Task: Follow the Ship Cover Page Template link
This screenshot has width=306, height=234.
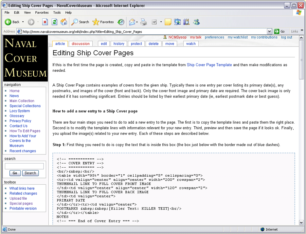Action: coord(209,65)
